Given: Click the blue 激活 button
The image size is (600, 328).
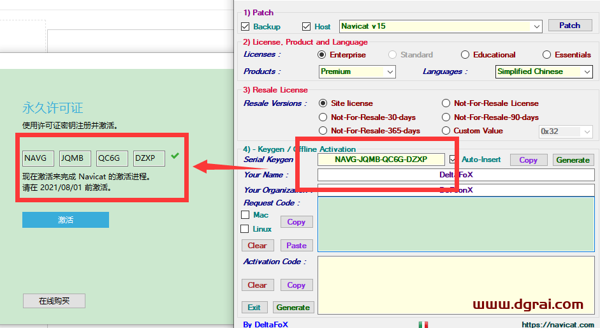Looking at the screenshot, I should click(66, 220).
